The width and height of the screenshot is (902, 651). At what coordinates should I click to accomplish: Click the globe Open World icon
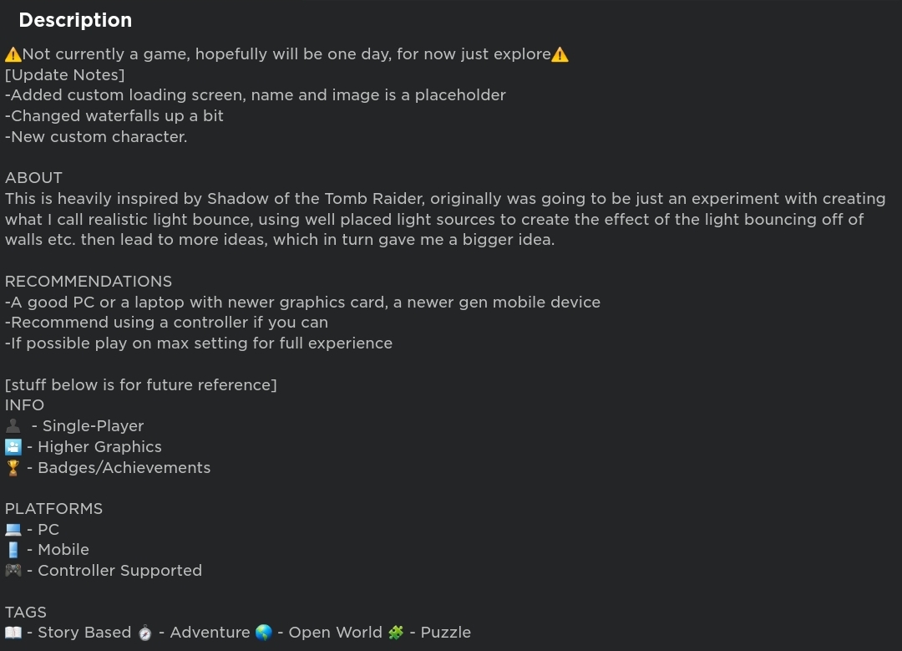point(263,633)
